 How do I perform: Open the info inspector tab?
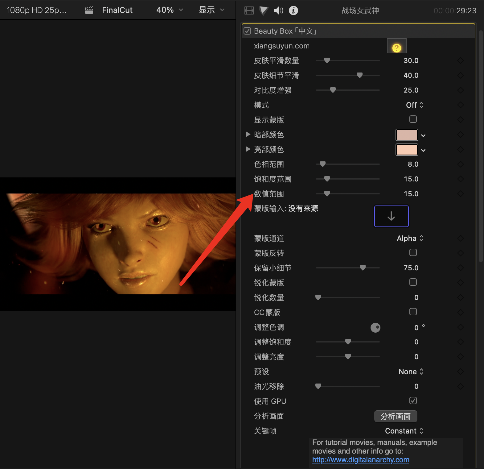pyautogui.click(x=293, y=11)
